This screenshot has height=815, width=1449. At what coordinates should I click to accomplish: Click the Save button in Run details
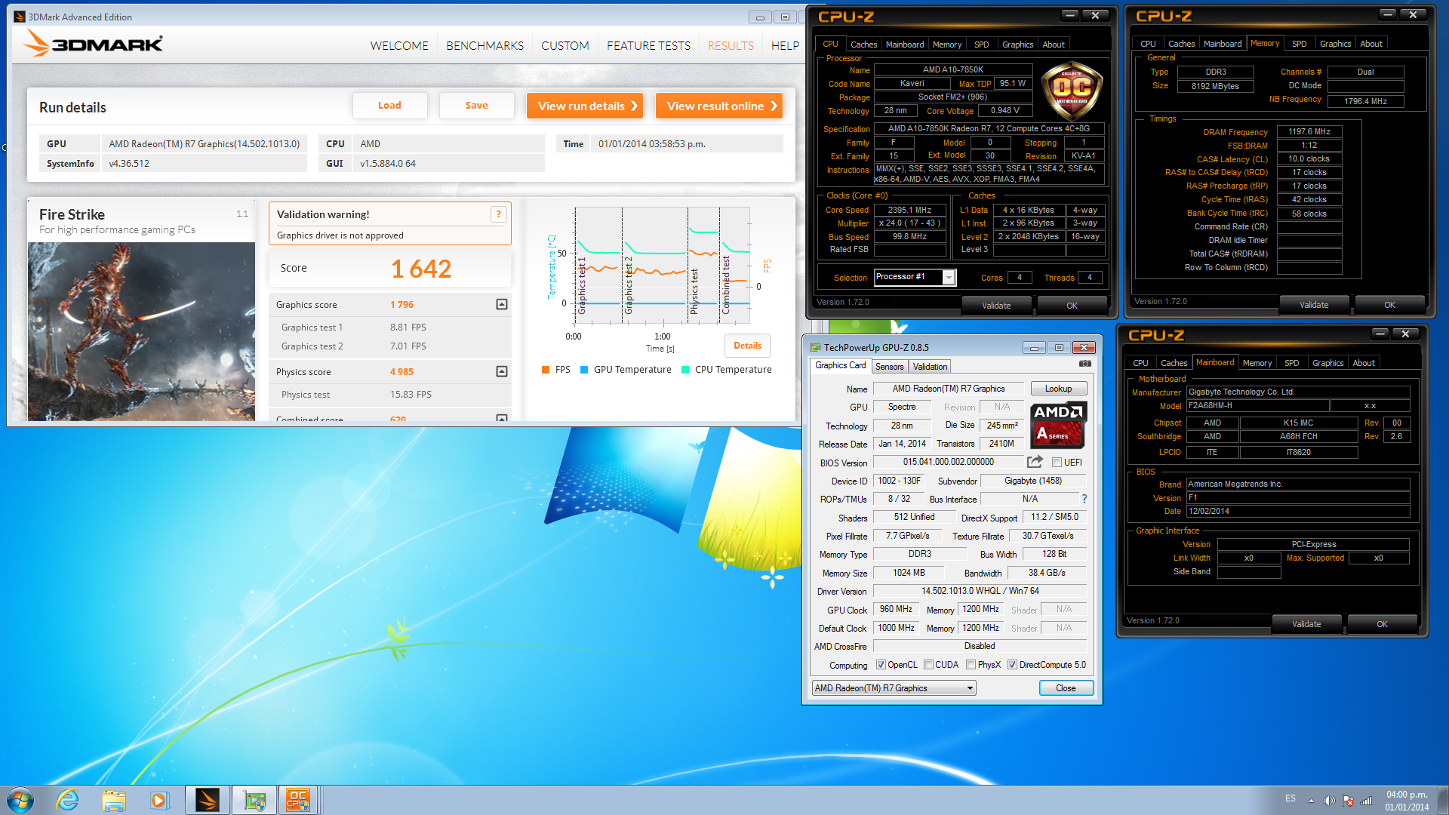coord(476,106)
